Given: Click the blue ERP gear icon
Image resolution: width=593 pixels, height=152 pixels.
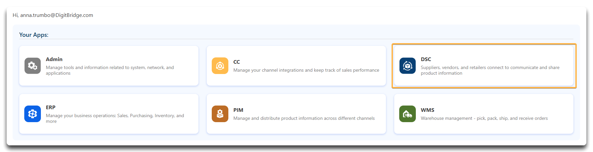Looking at the screenshot, I should click(33, 114).
